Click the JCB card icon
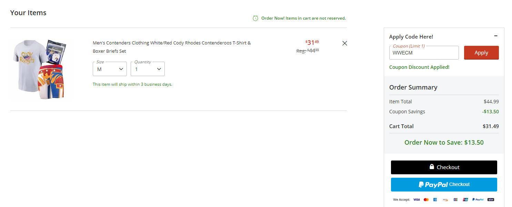 click(455, 199)
